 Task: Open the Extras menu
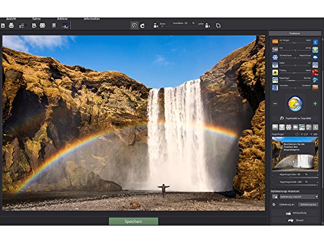36,19
